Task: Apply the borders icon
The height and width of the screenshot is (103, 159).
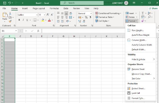Action: pyautogui.click(x=35, y=20)
